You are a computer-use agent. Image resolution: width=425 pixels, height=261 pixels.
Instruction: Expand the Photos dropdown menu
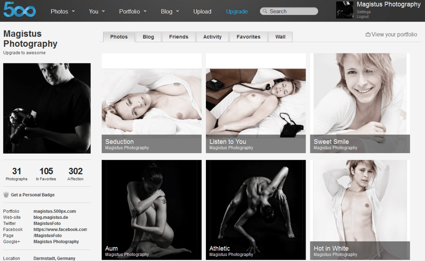[x=63, y=12]
